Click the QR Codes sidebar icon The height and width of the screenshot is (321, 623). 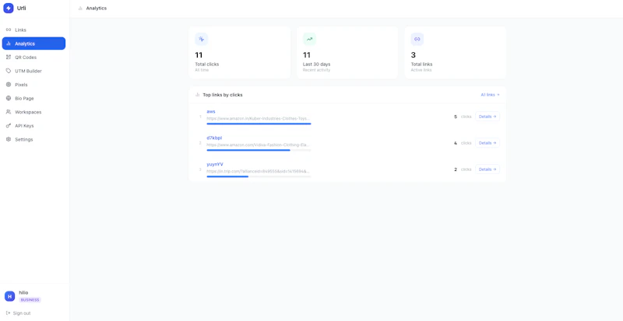click(9, 58)
